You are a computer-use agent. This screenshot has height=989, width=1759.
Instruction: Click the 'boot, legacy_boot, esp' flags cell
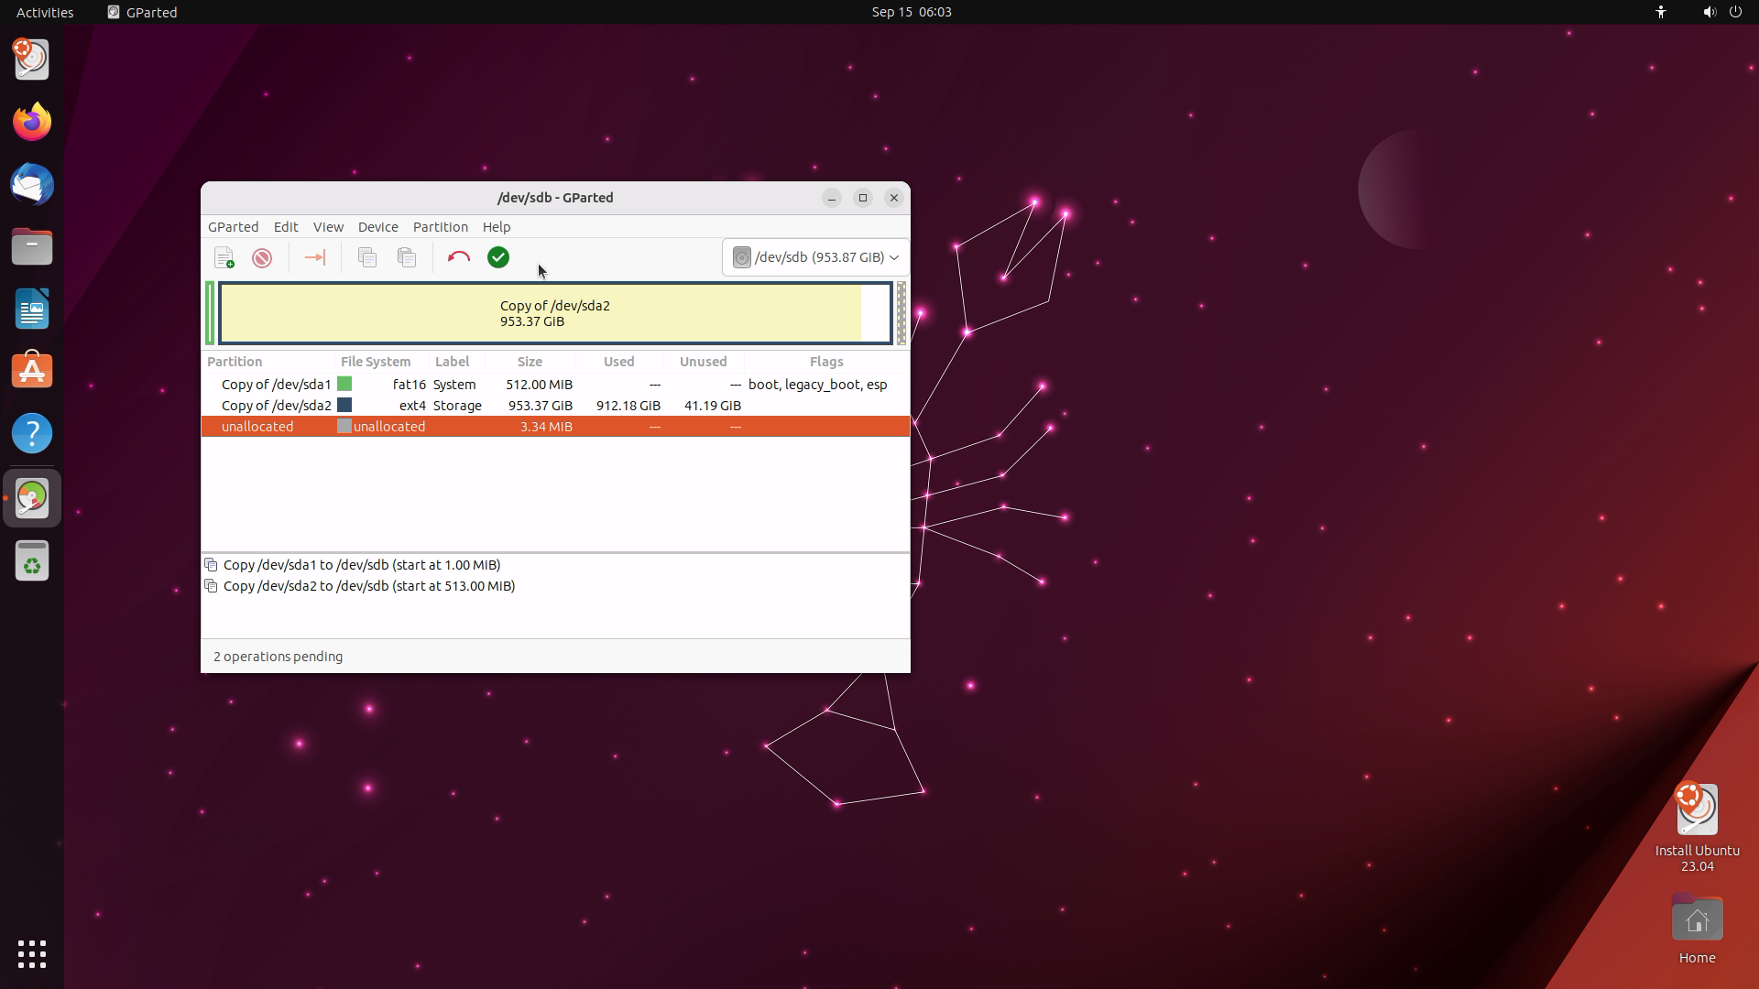pyautogui.click(x=818, y=385)
